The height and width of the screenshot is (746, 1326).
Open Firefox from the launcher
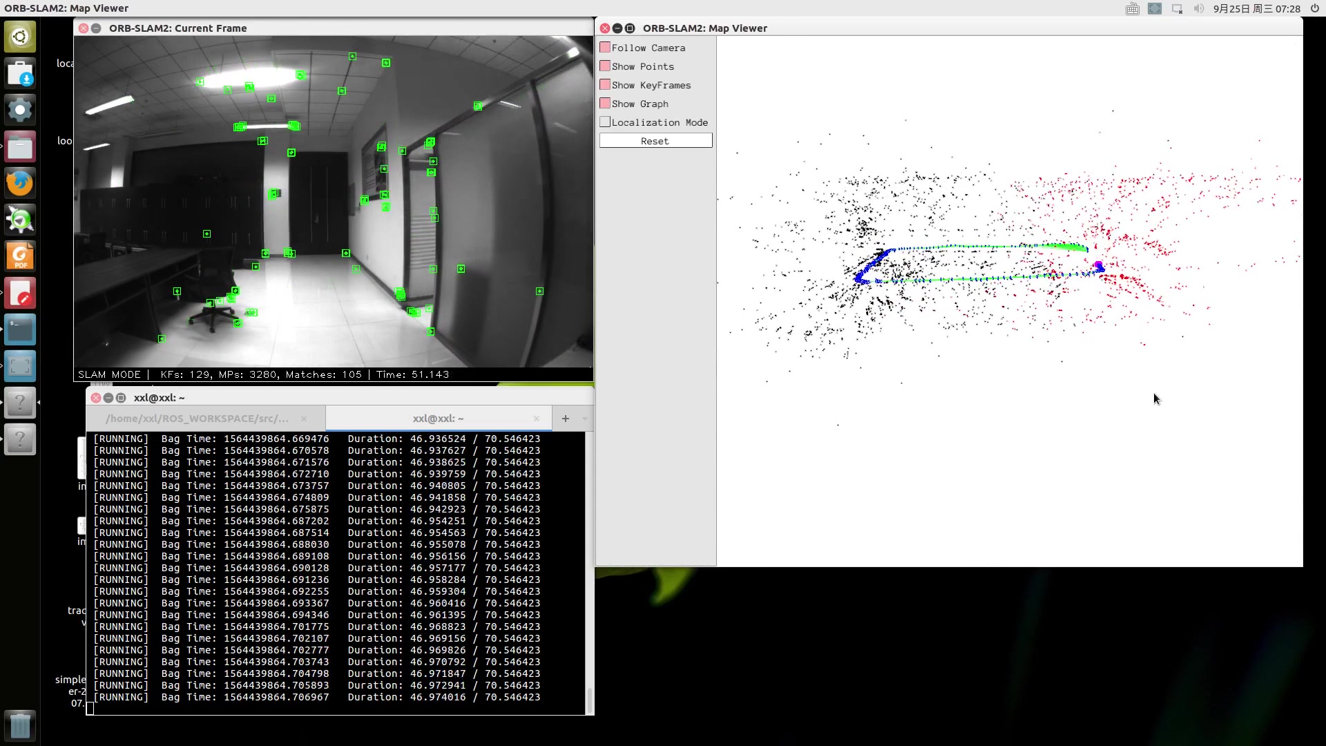[x=20, y=183]
